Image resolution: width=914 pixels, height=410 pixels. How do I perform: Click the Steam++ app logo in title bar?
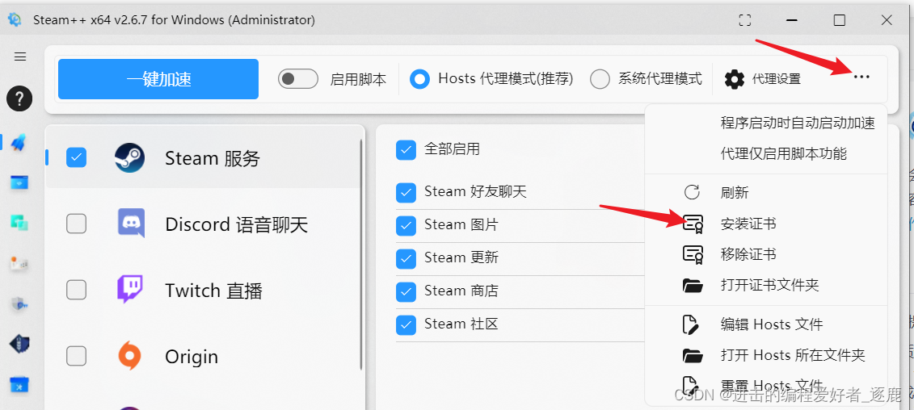click(15, 19)
